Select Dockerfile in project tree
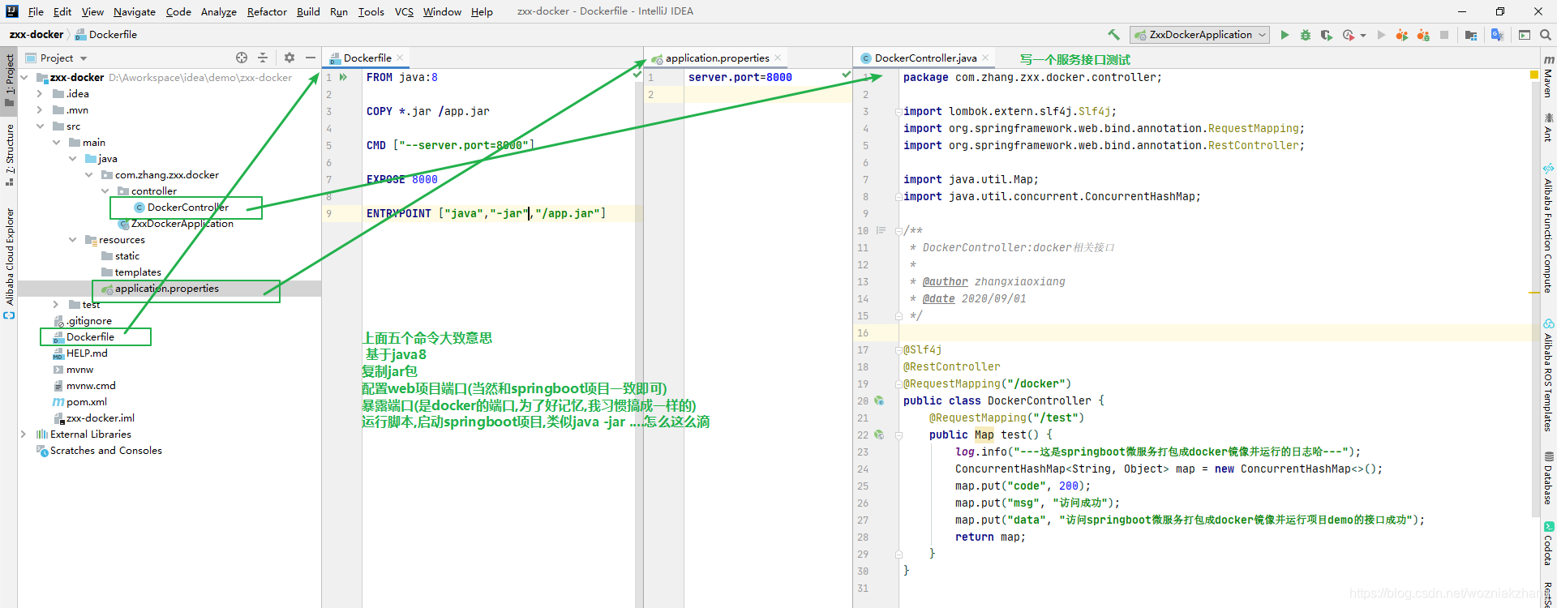The image size is (1557, 608). click(x=90, y=337)
